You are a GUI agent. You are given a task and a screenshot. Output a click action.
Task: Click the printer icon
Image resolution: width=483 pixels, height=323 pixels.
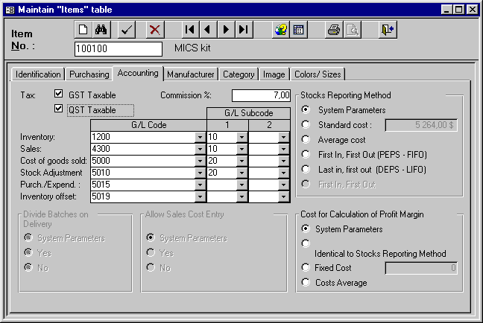tap(334, 30)
